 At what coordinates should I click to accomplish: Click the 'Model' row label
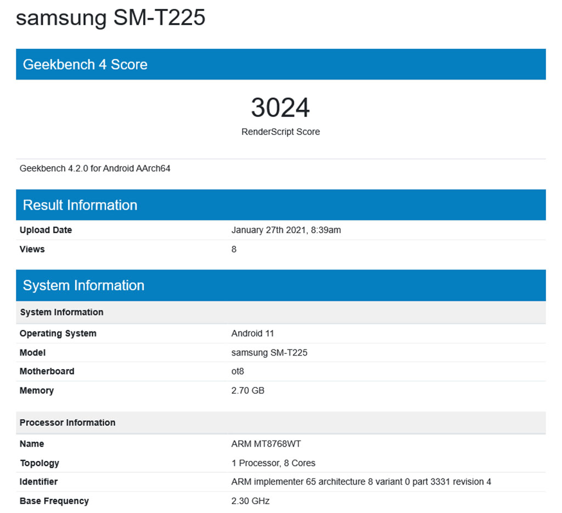pos(32,352)
